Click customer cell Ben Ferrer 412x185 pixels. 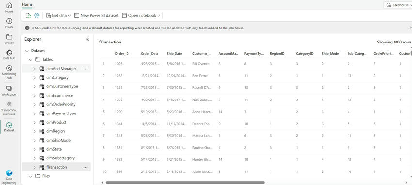click(200, 76)
